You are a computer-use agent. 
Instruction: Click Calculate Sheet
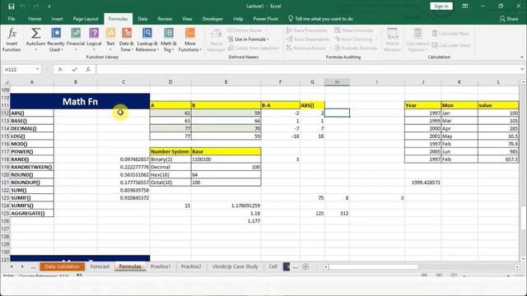(450, 45)
